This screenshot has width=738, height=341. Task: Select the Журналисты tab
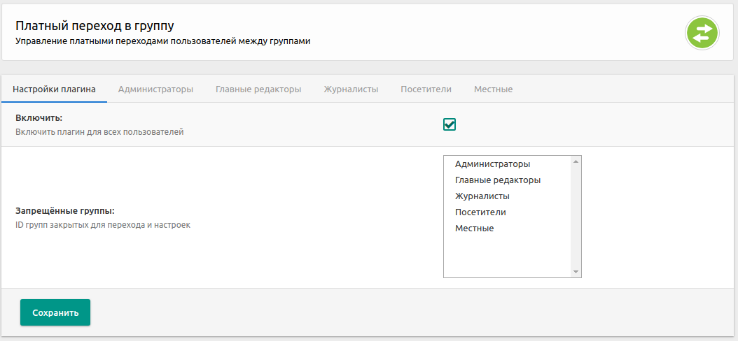point(351,89)
